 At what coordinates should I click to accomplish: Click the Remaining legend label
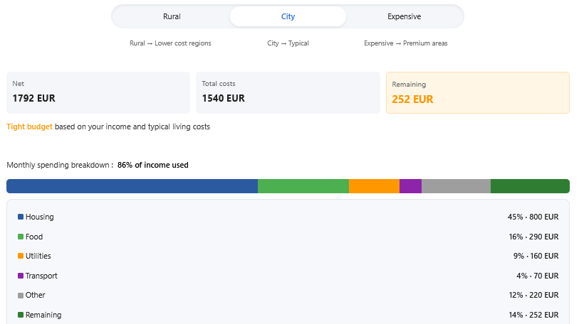click(43, 315)
